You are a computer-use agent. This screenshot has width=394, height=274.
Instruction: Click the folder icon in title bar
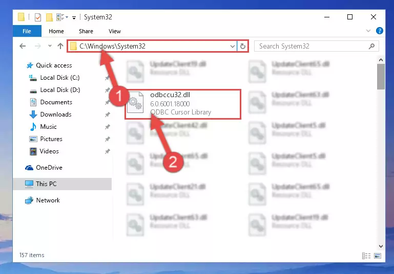click(x=22, y=17)
